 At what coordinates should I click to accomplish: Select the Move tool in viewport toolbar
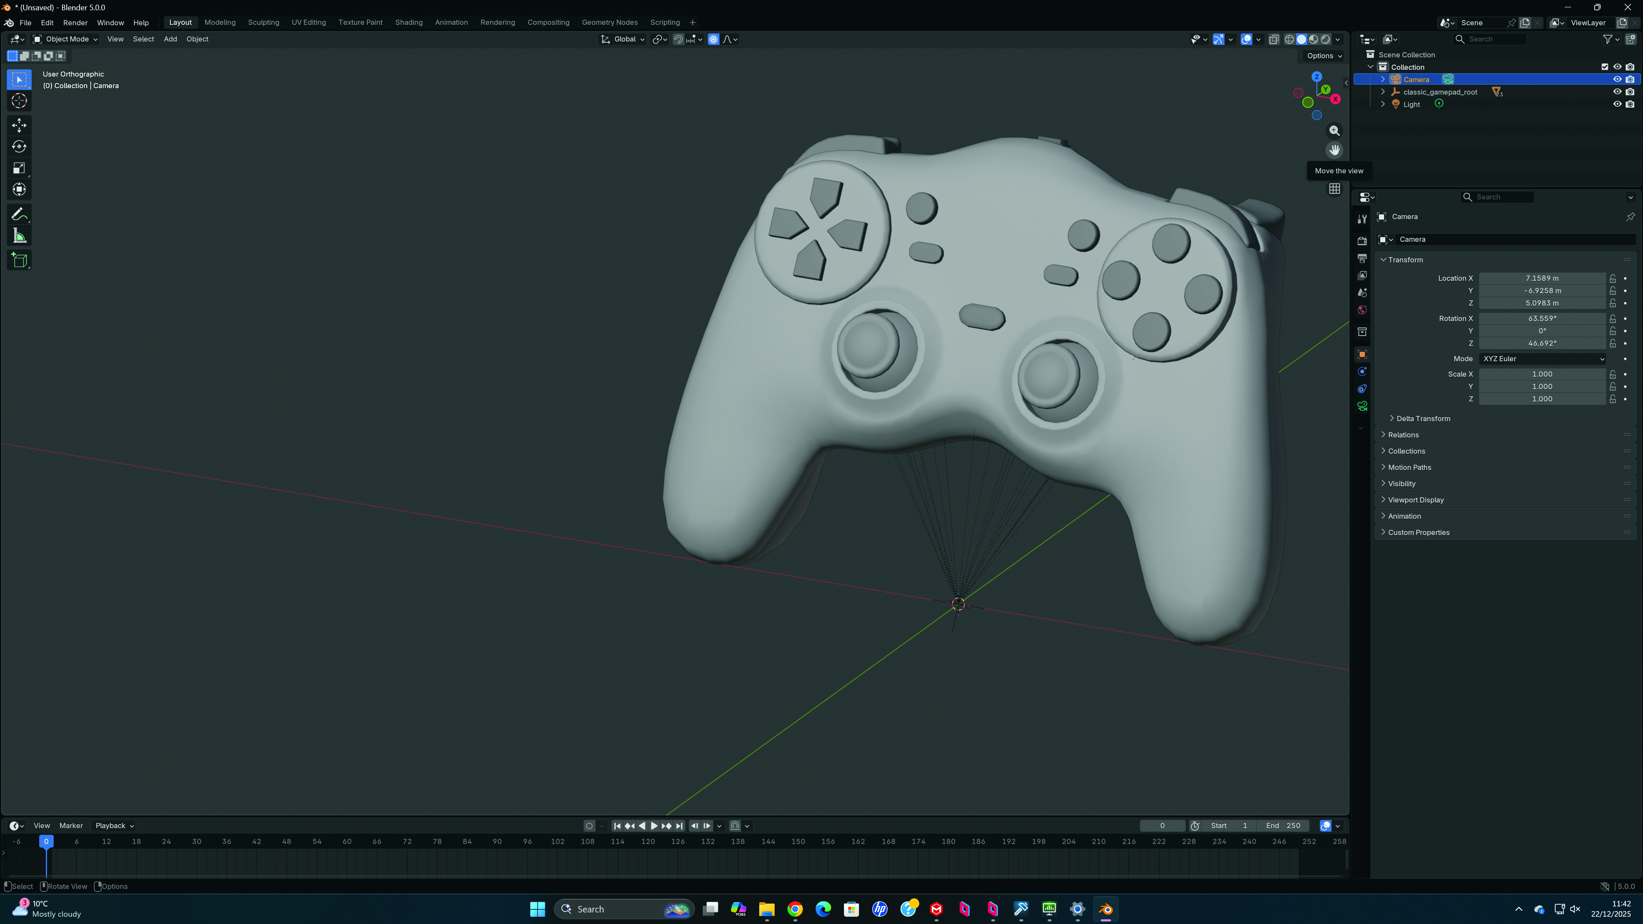click(19, 126)
